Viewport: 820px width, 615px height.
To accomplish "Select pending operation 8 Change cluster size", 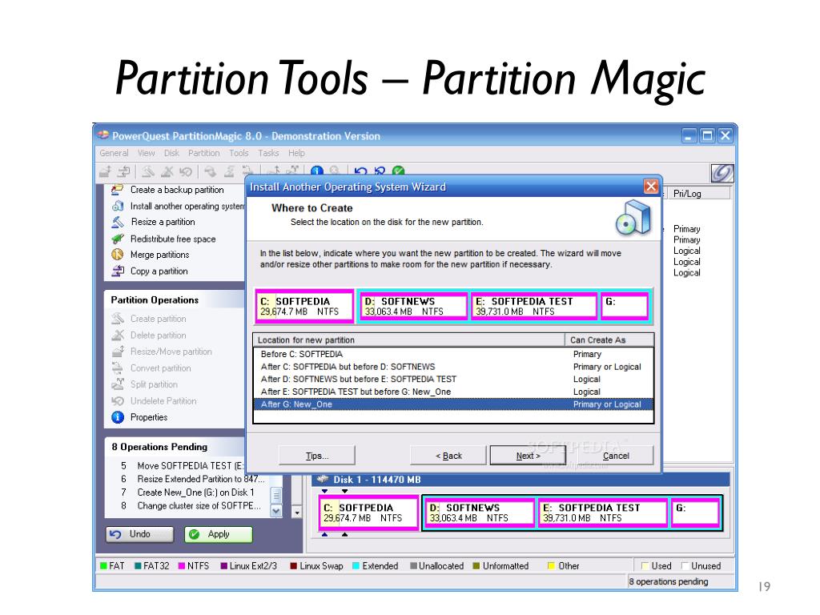I will point(191,506).
